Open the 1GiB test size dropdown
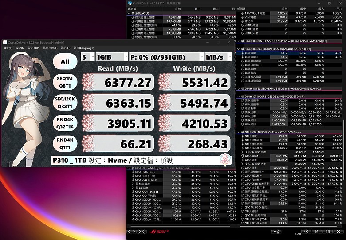Viewport: 346px width, 240px height. pyautogui.click(x=112, y=57)
